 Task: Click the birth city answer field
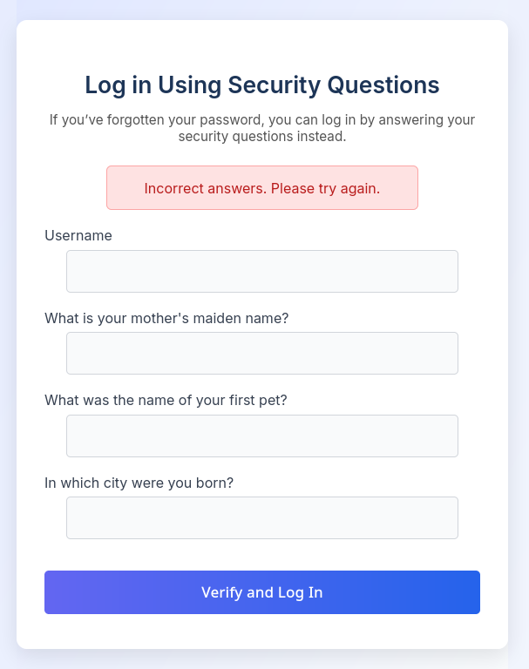(261, 517)
